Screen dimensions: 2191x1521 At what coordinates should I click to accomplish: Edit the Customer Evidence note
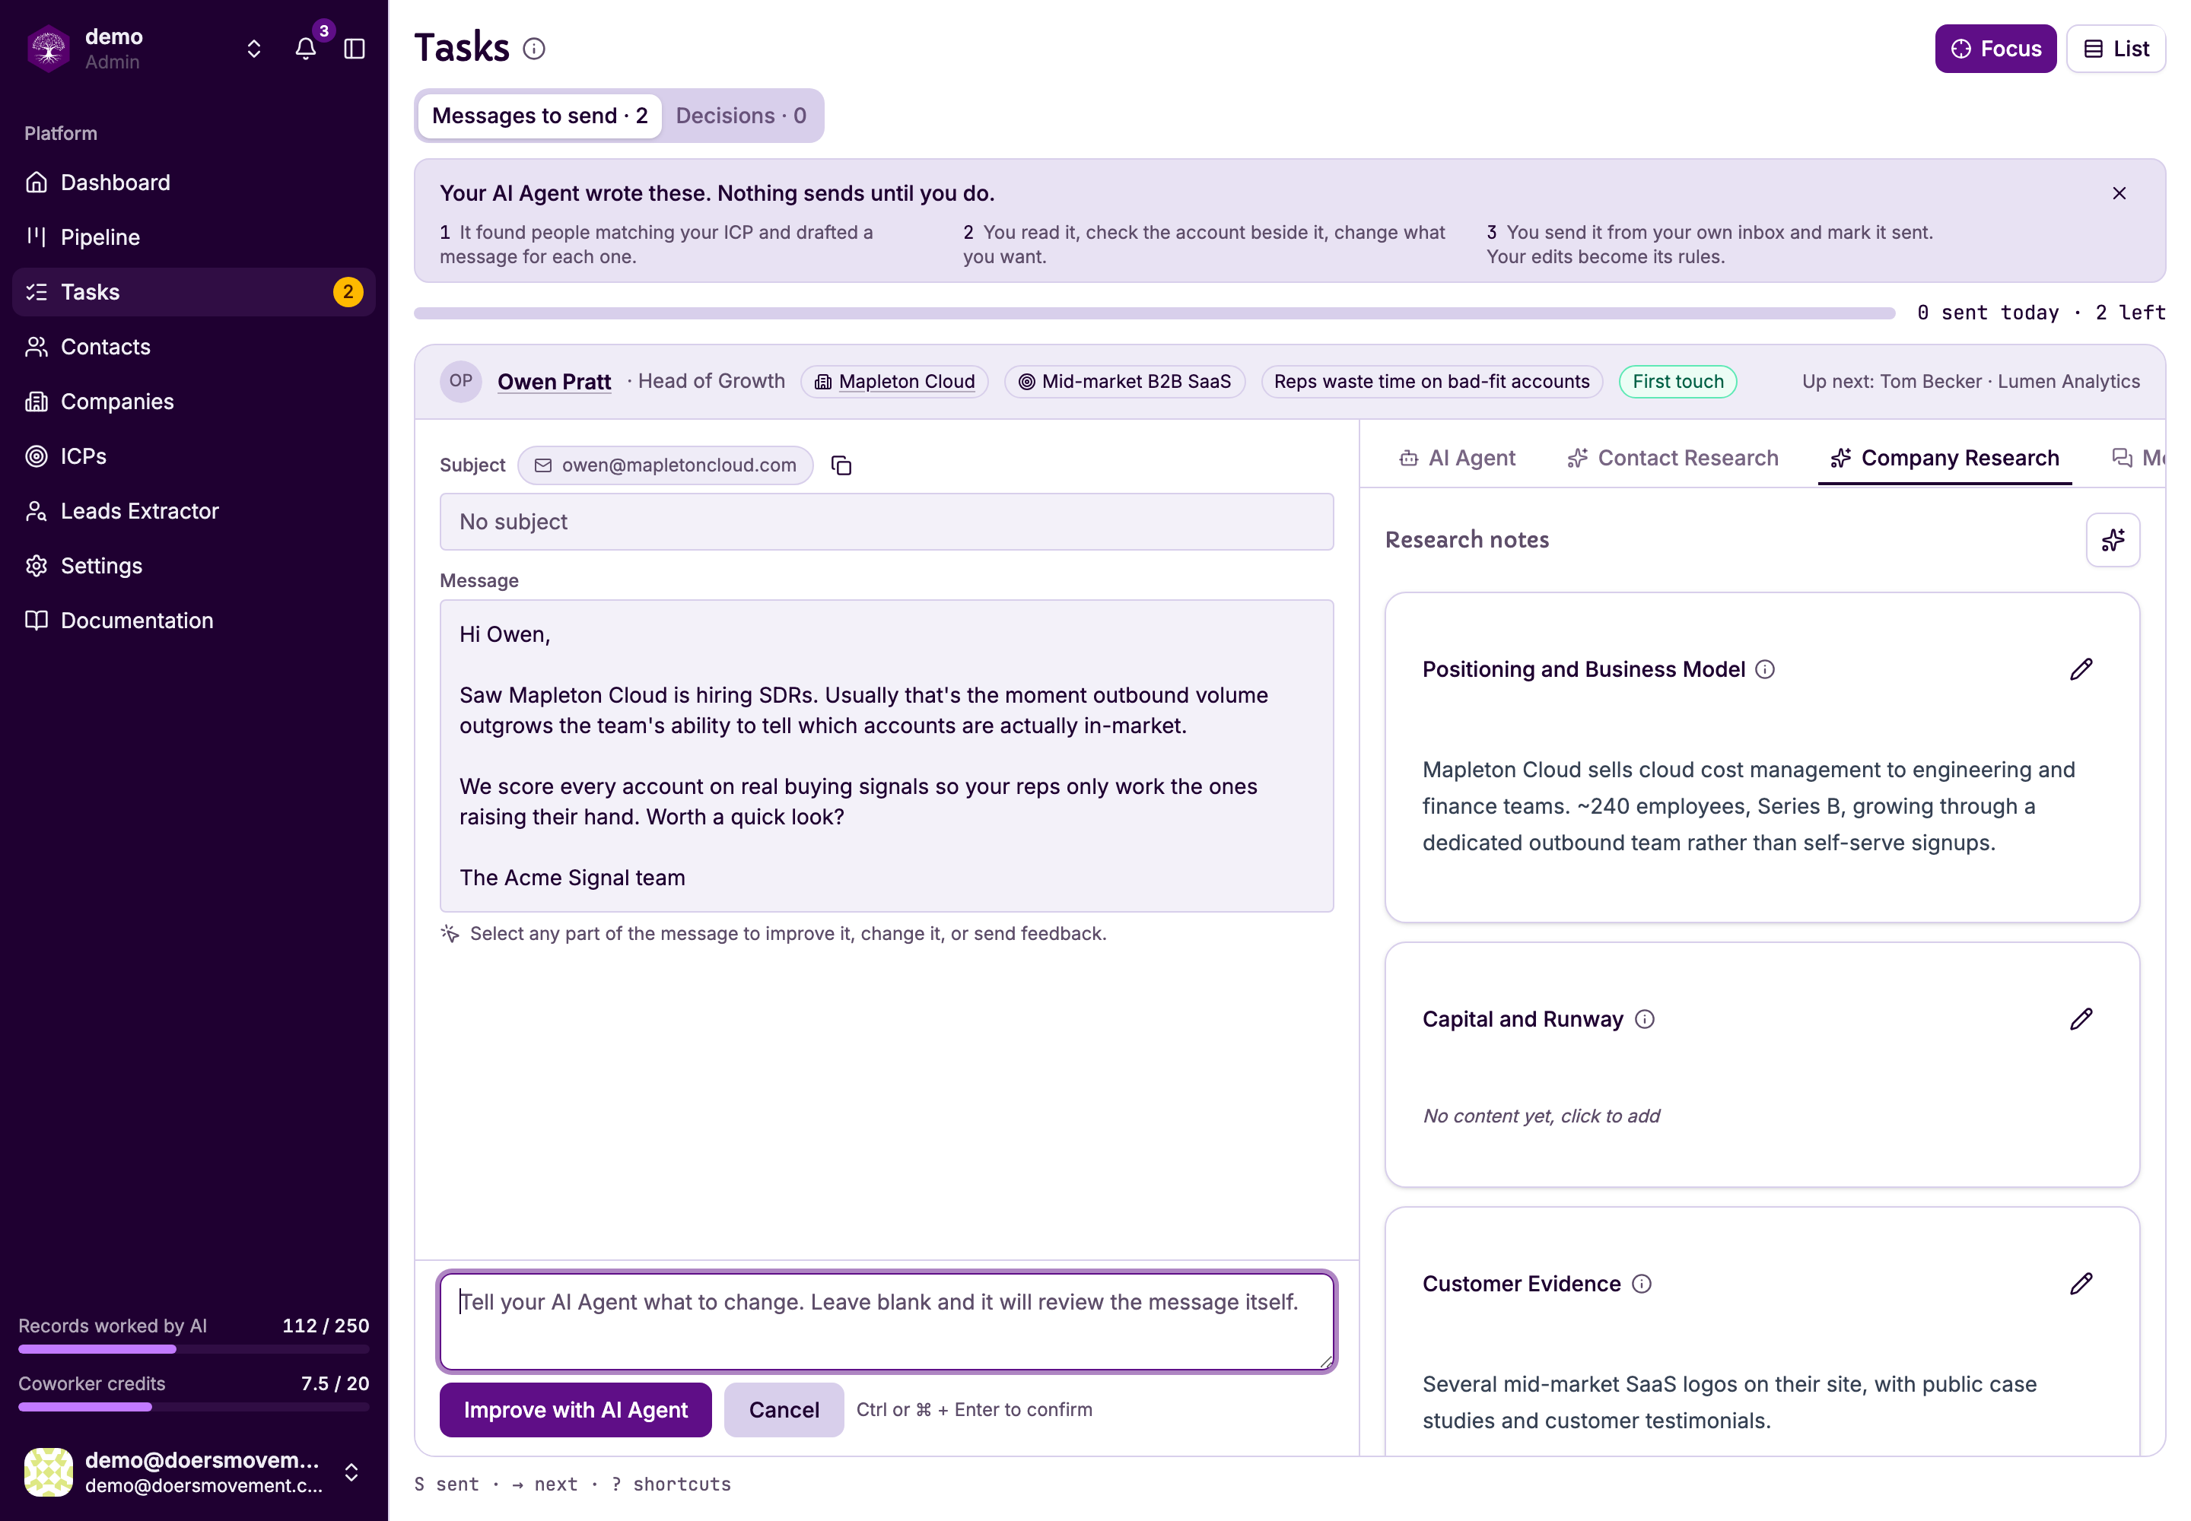[x=2081, y=1284]
